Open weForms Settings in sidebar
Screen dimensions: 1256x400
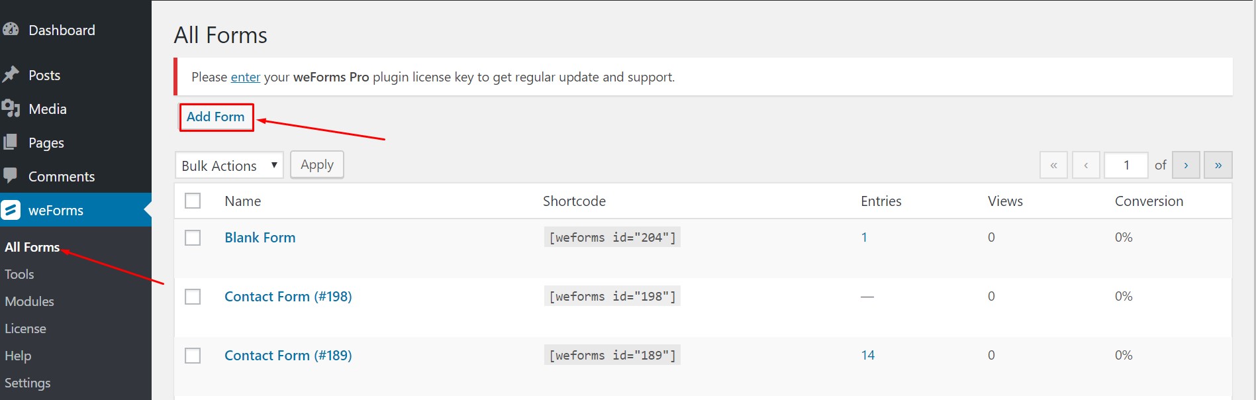(x=27, y=383)
